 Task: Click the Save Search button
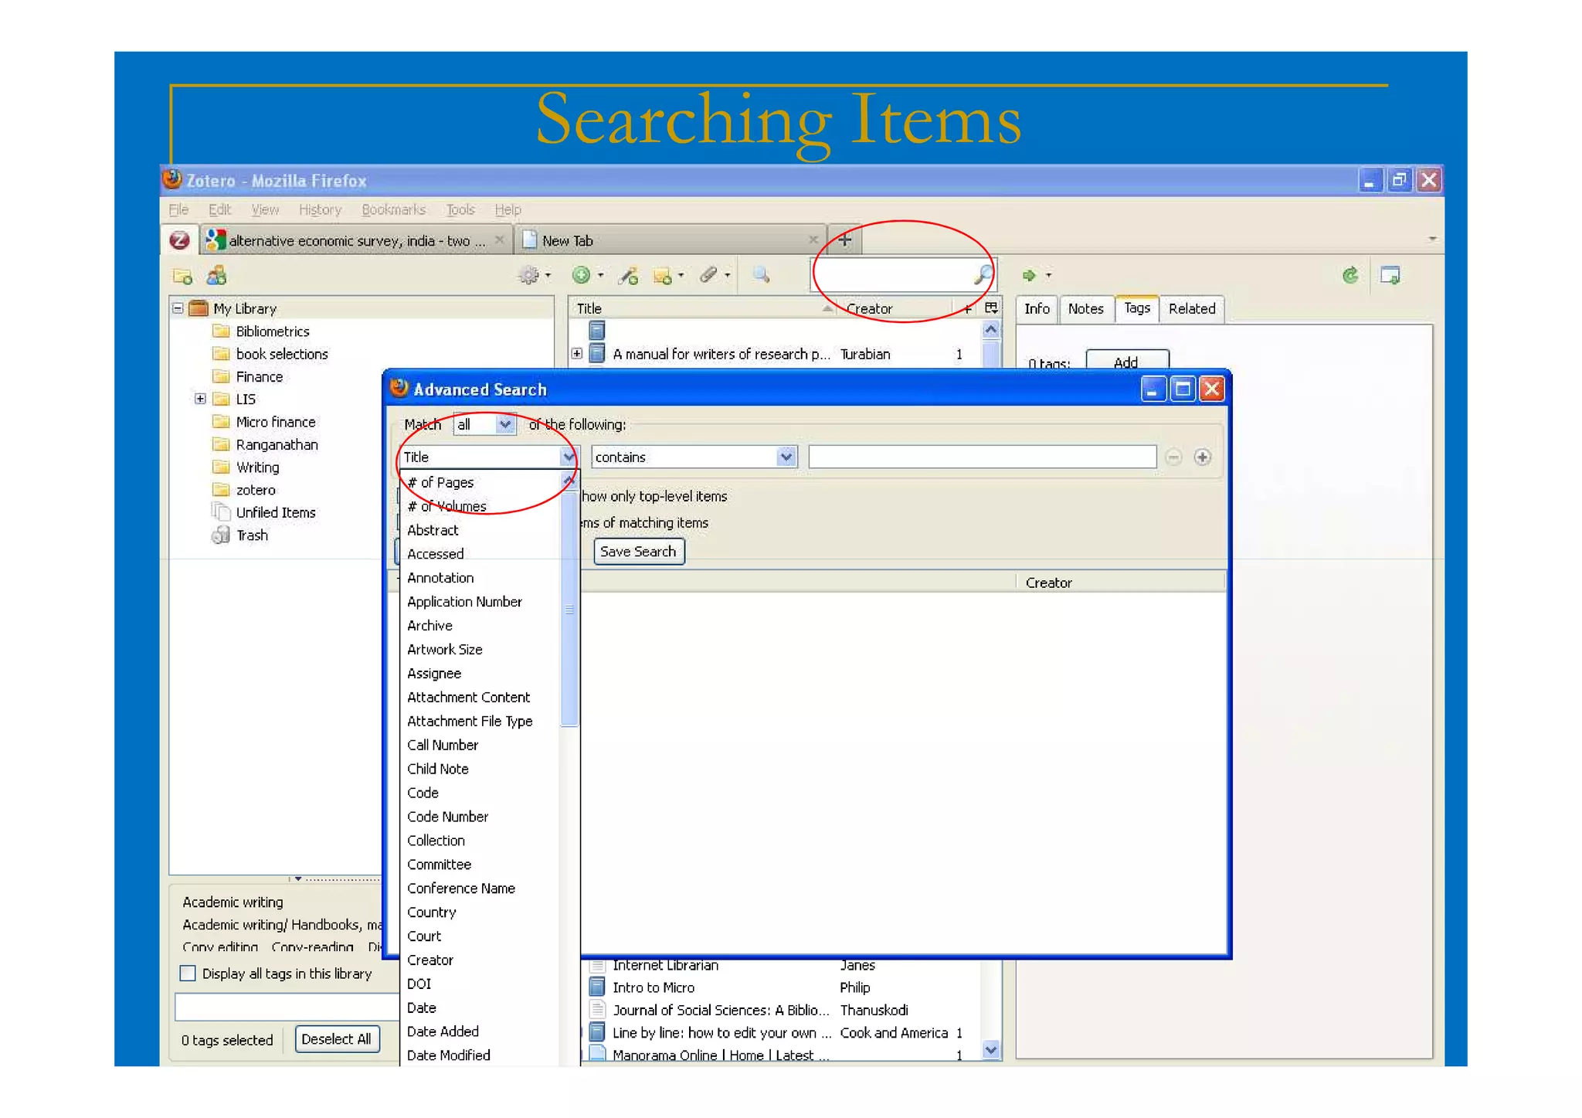point(638,551)
